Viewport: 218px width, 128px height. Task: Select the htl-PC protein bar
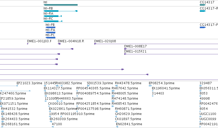pyautogui.click(x=50, y=38)
